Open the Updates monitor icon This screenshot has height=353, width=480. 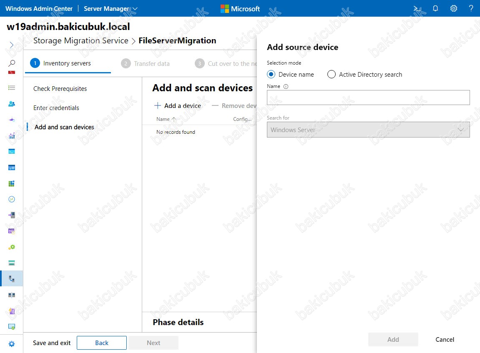point(12,327)
